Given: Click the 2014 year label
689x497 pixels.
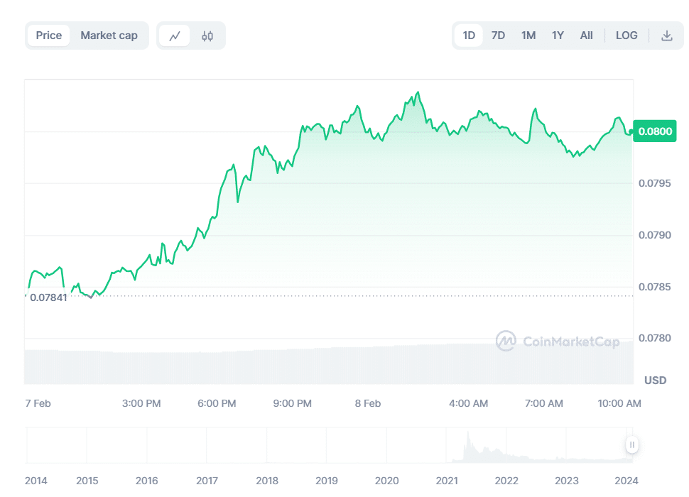Looking at the screenshot, I should coord(36,481).
